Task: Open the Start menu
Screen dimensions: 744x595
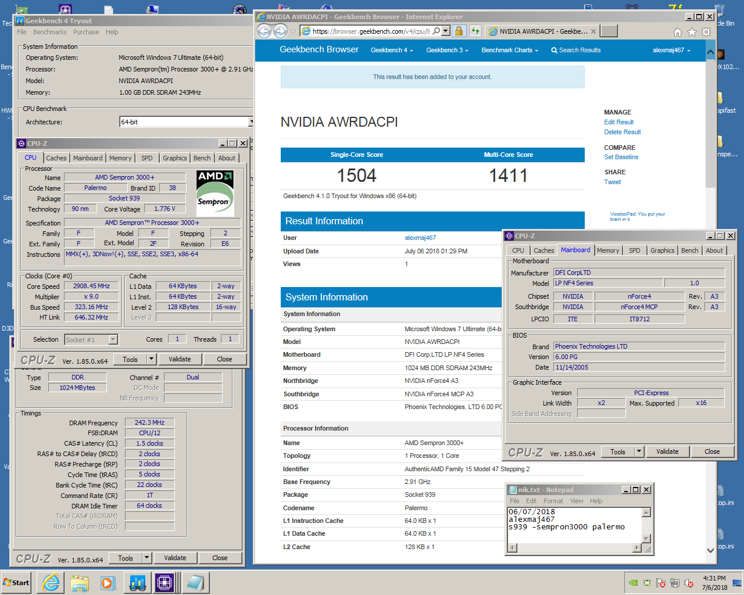Action: (x=16, y=583)
